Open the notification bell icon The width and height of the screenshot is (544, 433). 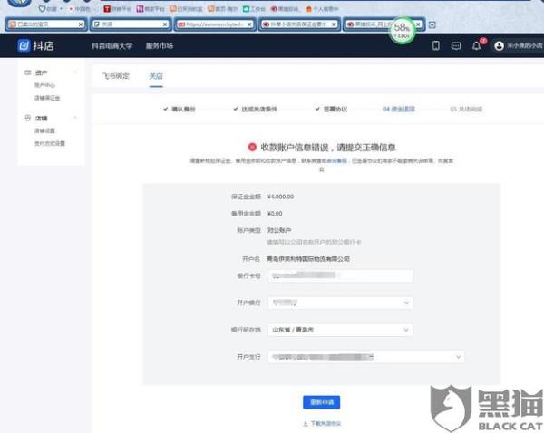pos(477,45)
